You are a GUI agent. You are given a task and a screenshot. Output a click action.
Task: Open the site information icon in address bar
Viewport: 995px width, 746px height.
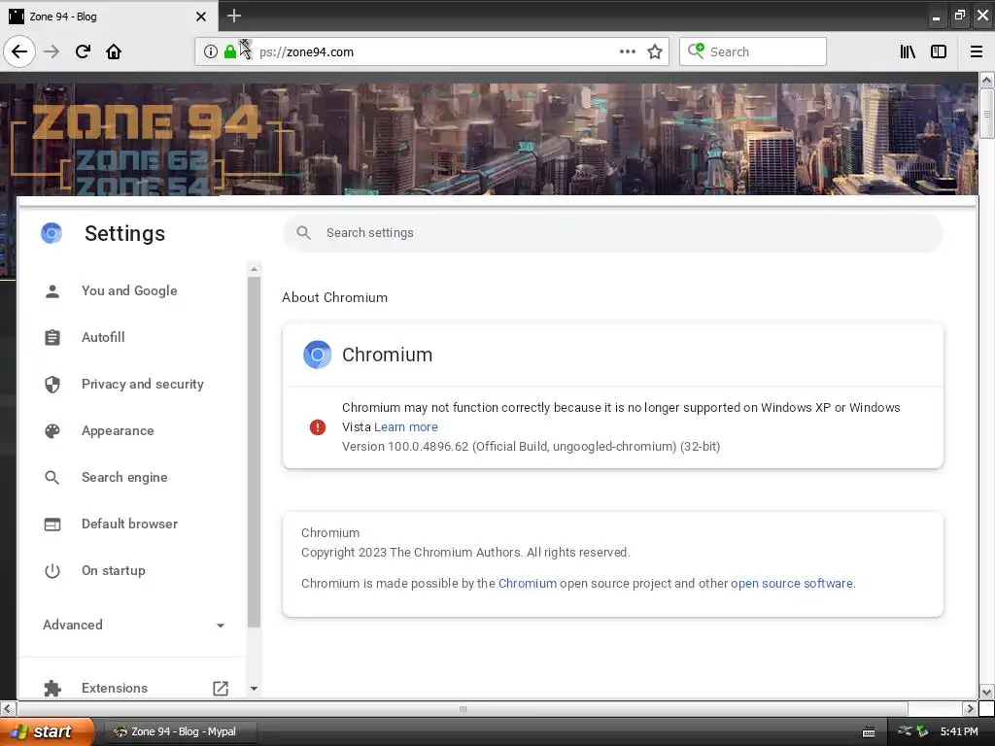coord(211,51)
